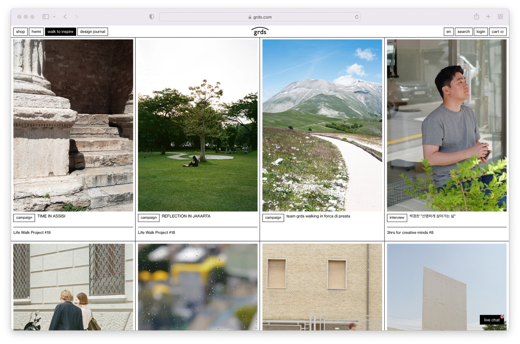The height and width of the screenshot is (344, 520).
Task: Open the mountain path photo
Action: [322, 125]
